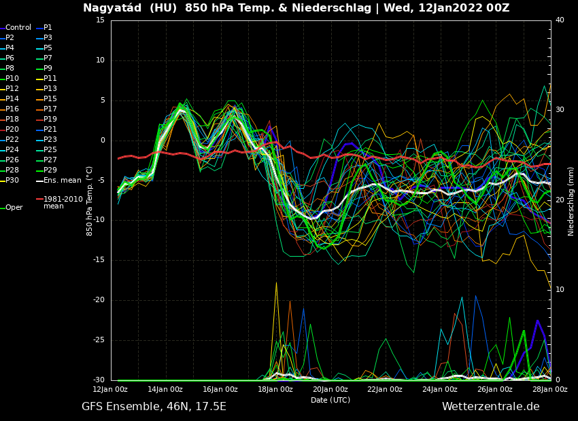Click the Wetterzentrale.de text

pyautogui.click(x=490, y=407)
